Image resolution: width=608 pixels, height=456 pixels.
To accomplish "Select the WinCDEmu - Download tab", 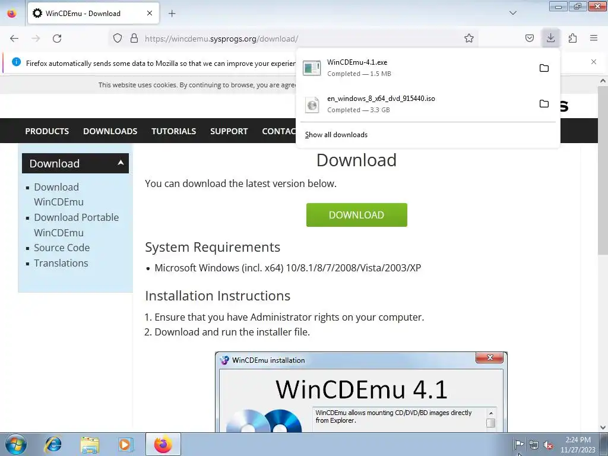I will coord(93,13).
